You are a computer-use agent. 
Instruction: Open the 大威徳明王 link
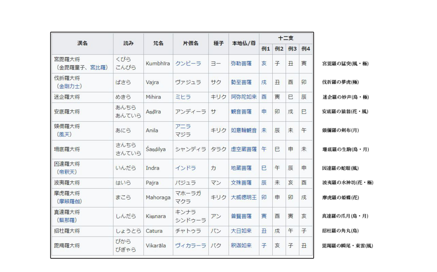click(244, 197)
